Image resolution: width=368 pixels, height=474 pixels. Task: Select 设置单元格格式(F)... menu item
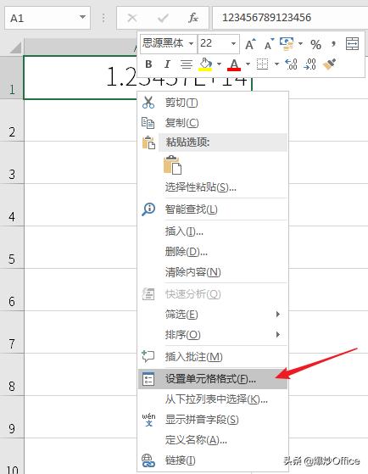click(x=213, y=379)
